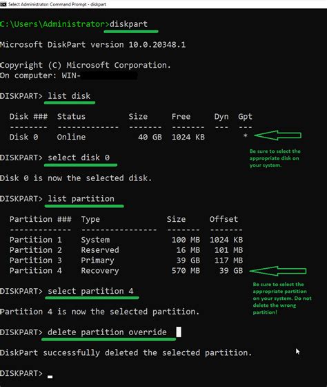Click the Partition 2 Reserved row
327x387 pixels.
126,250
